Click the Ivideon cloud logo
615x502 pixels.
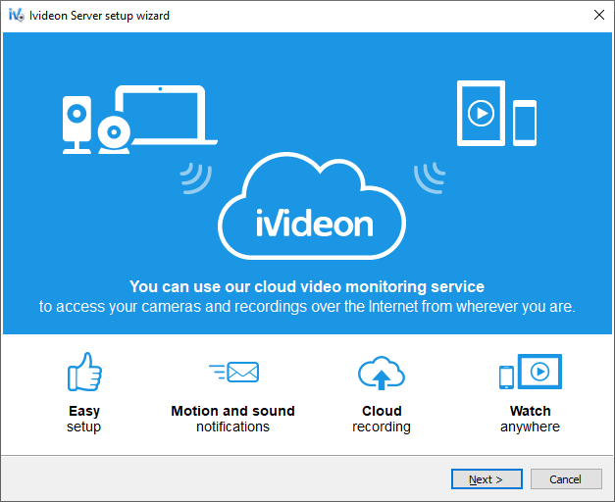[312, 206]
